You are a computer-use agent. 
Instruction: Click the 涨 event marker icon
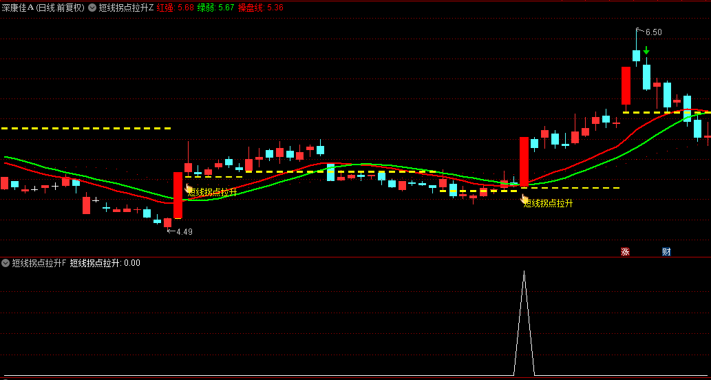coord(625,252)
